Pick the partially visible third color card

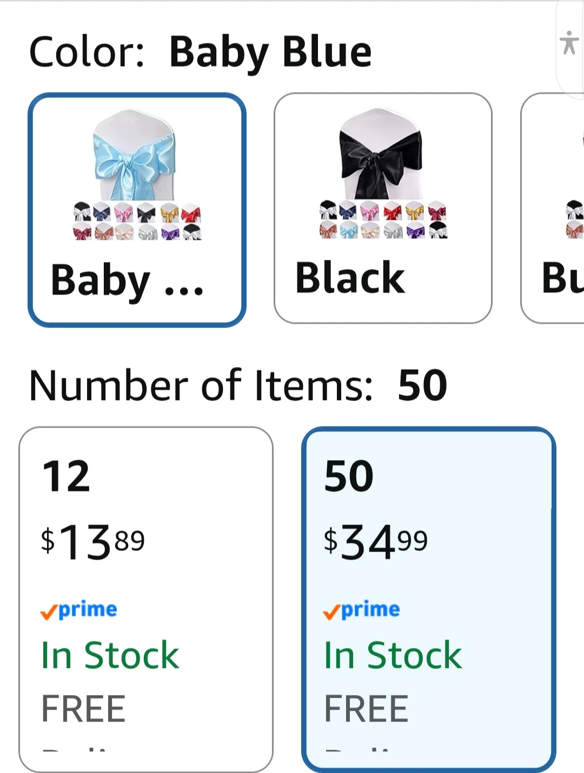point(553,208)
